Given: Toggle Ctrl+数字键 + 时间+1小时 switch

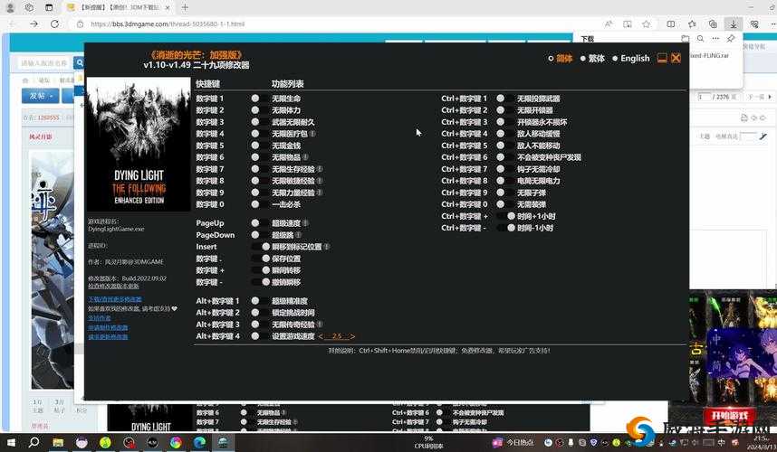Looking at the screenshot, I should 507,216.
